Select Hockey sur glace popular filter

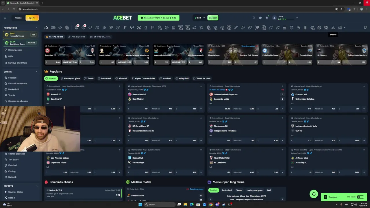point(70,78)
